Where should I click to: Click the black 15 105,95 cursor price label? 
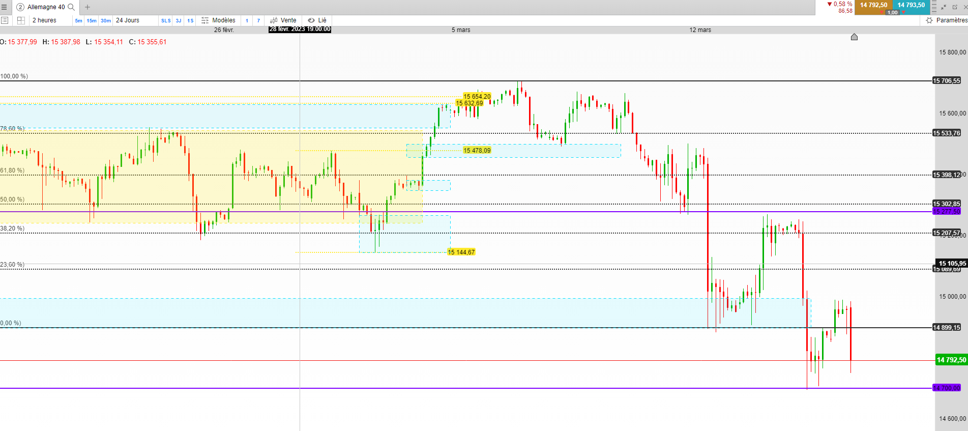(952, 264)
